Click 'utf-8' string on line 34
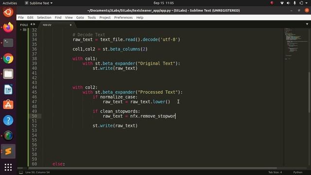The height and width of the screenshot is (175, 311). tap(169, 39)
